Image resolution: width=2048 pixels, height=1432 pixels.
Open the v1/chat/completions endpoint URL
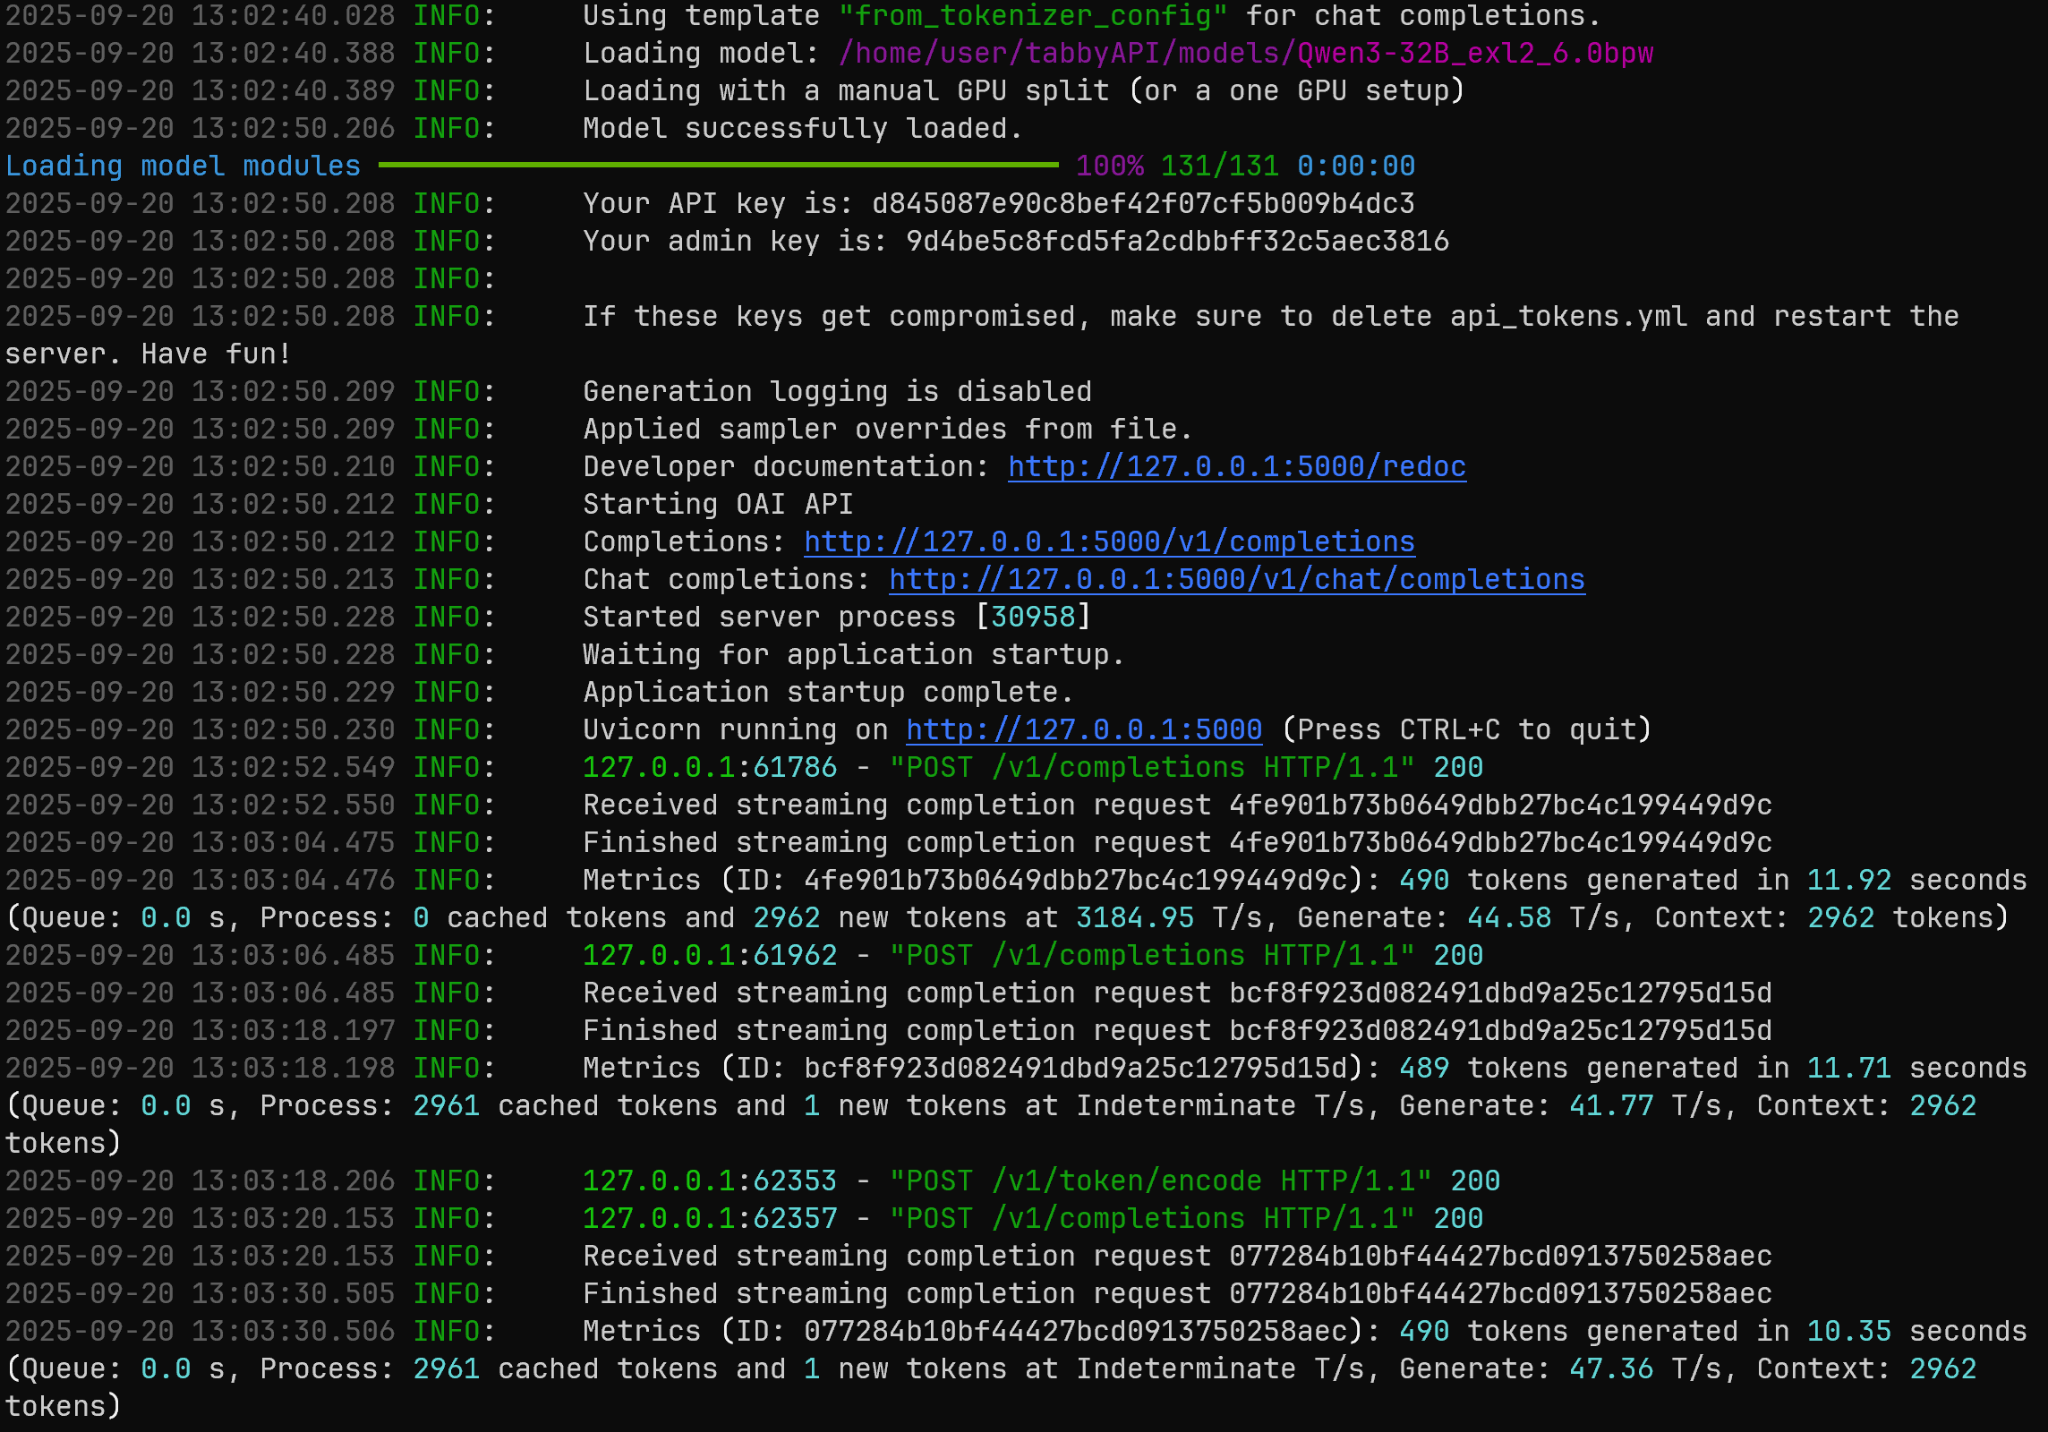(x=1237, y=580)
